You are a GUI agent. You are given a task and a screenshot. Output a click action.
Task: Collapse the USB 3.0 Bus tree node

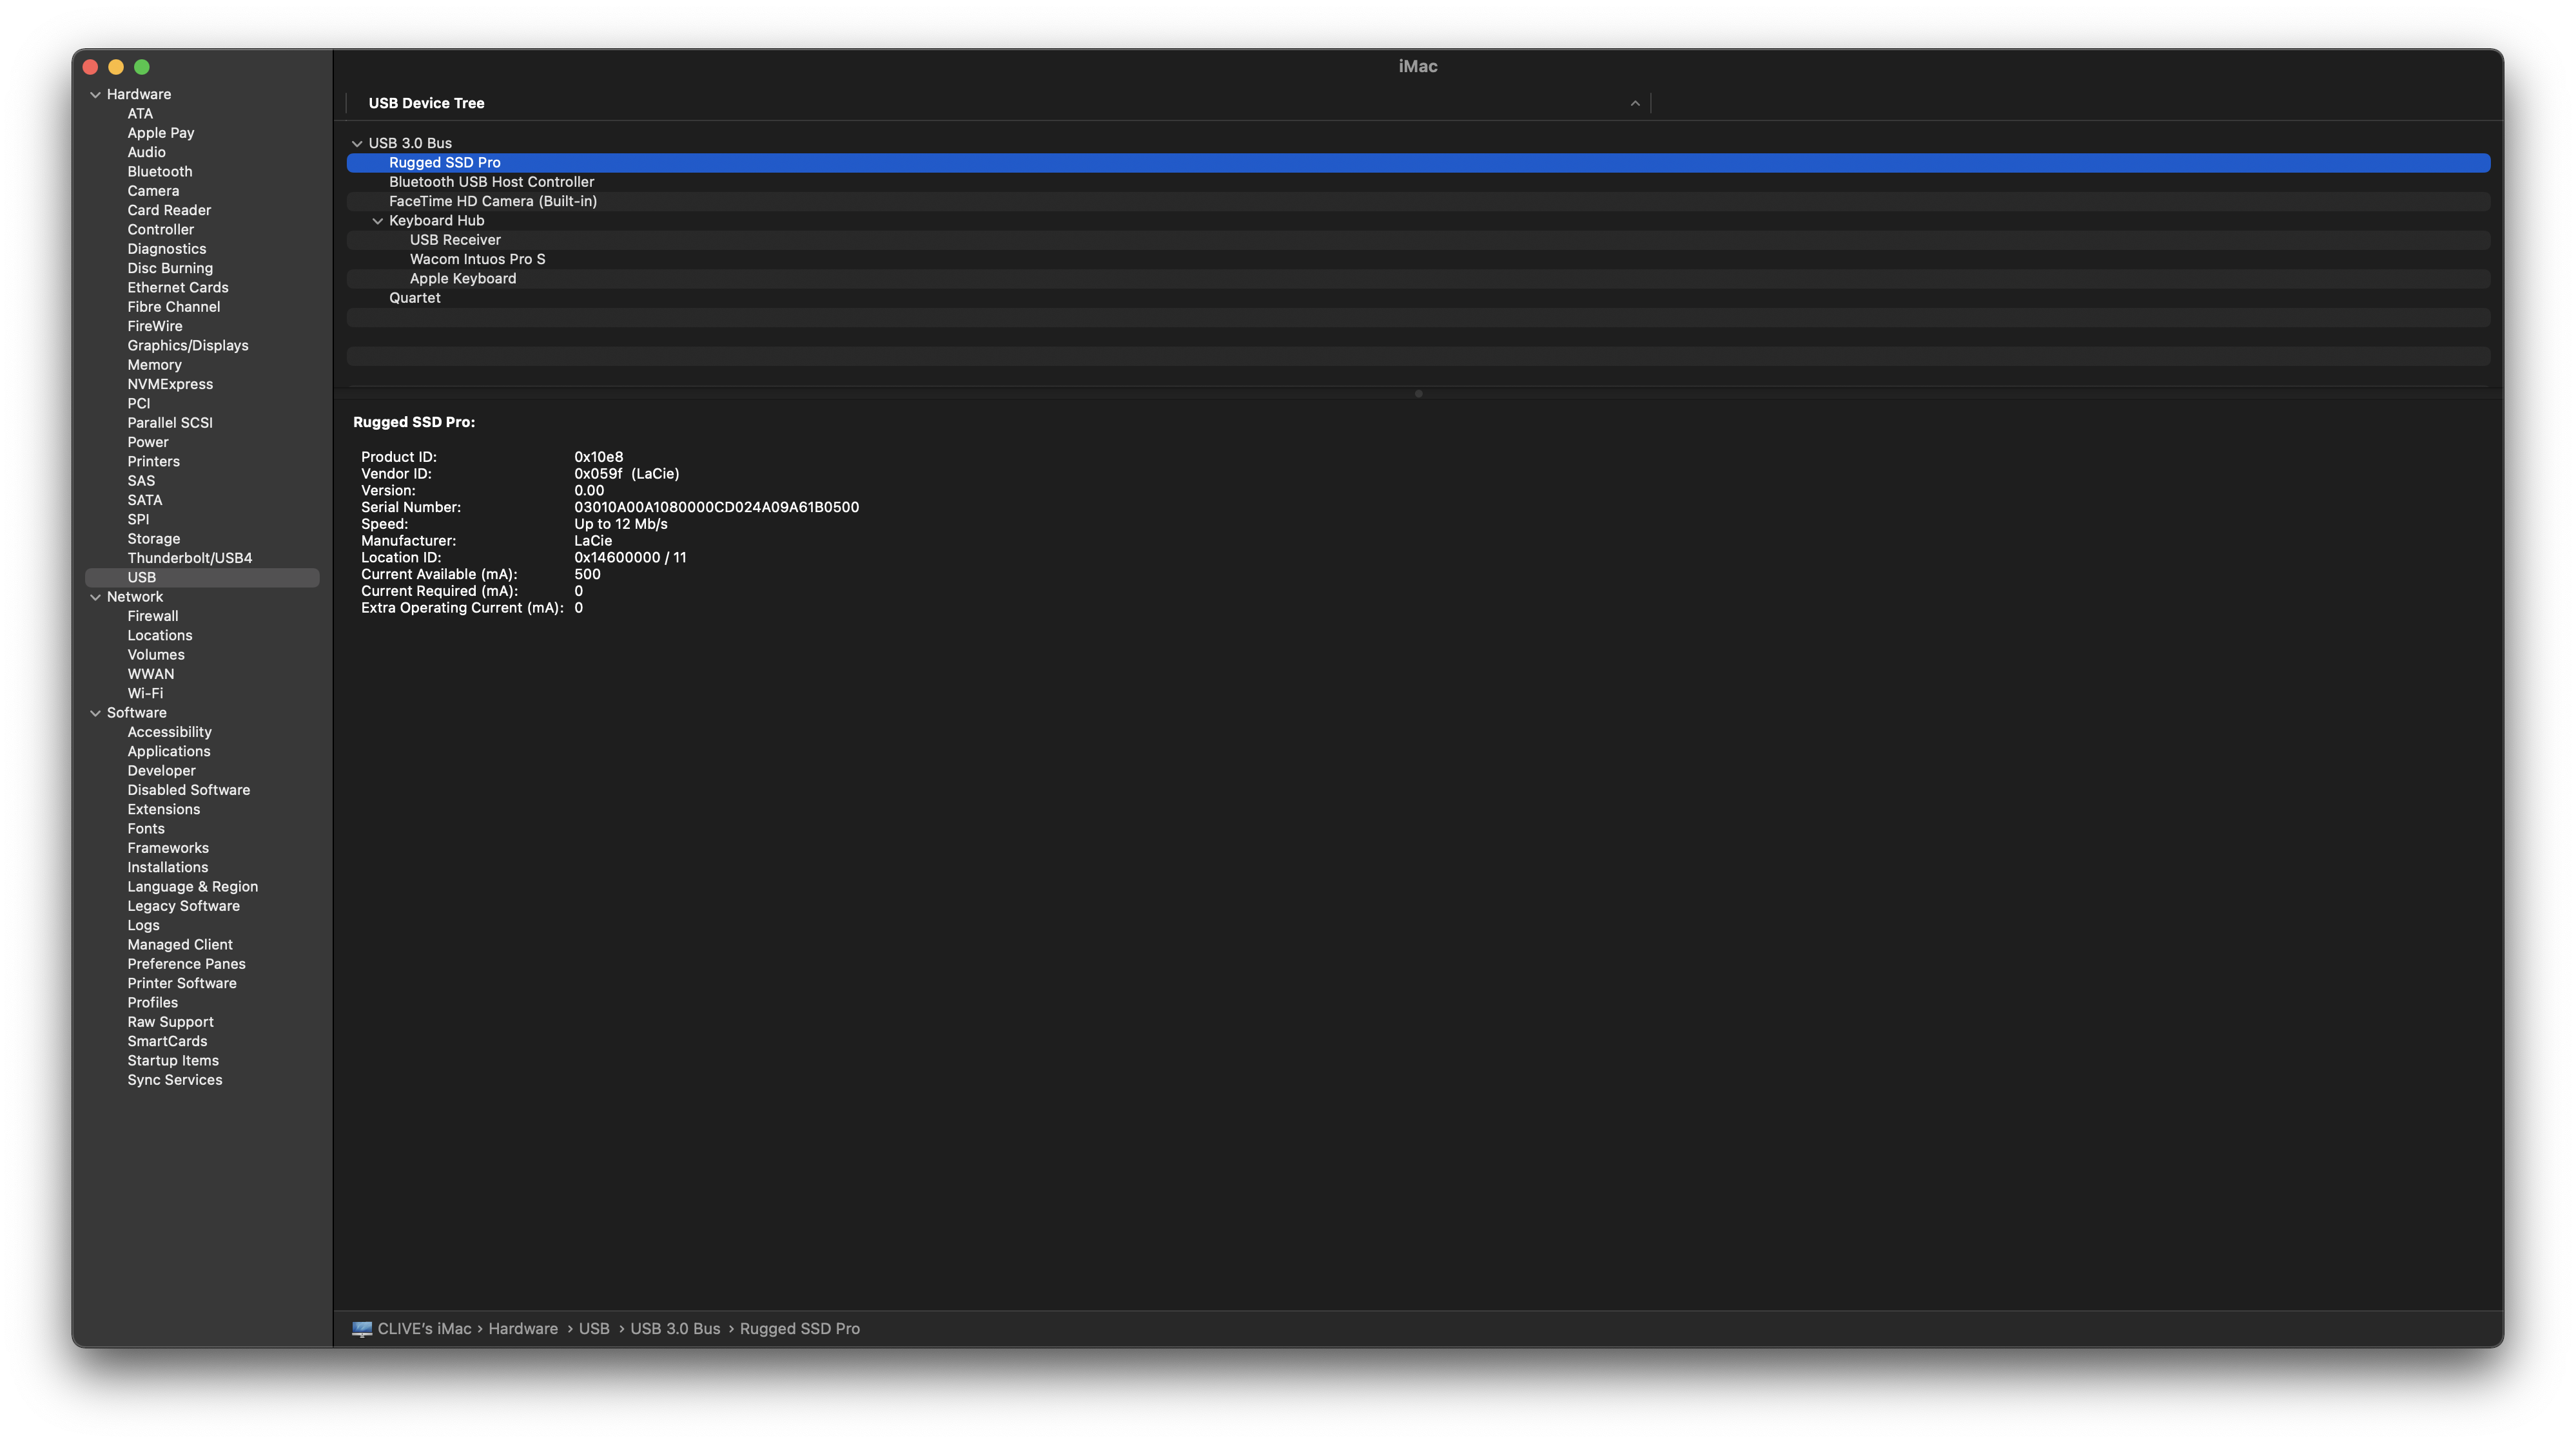coord(357,144)
